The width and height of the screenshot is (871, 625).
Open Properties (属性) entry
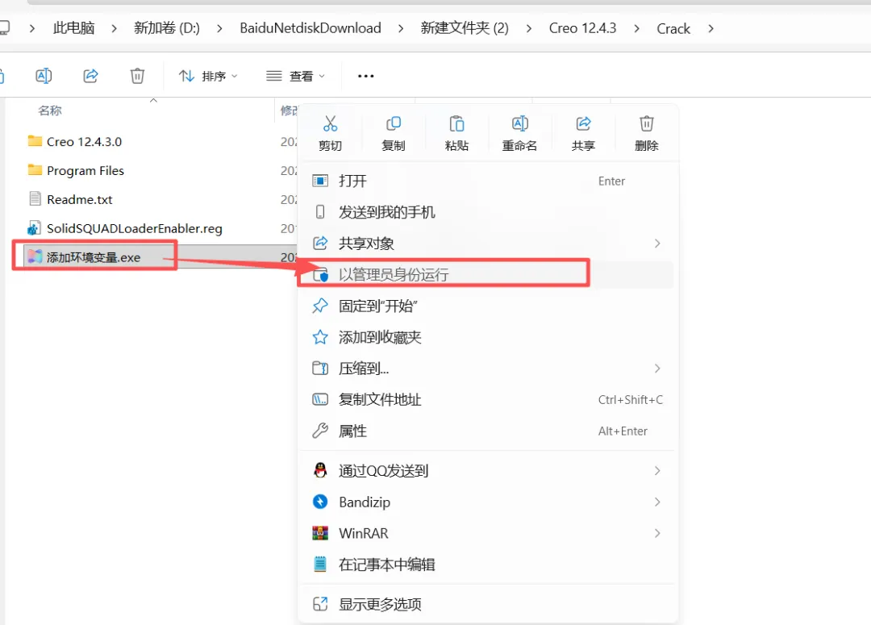point(488,431)
